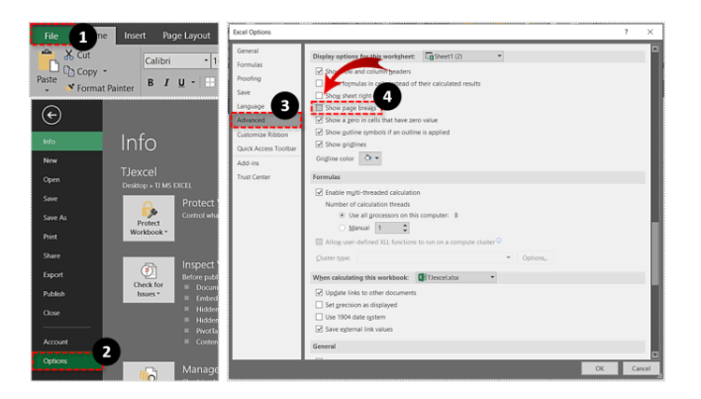Click the Copy icon in clipboard group
Viewport: 701px width, 399px height.
coord(68,71)
